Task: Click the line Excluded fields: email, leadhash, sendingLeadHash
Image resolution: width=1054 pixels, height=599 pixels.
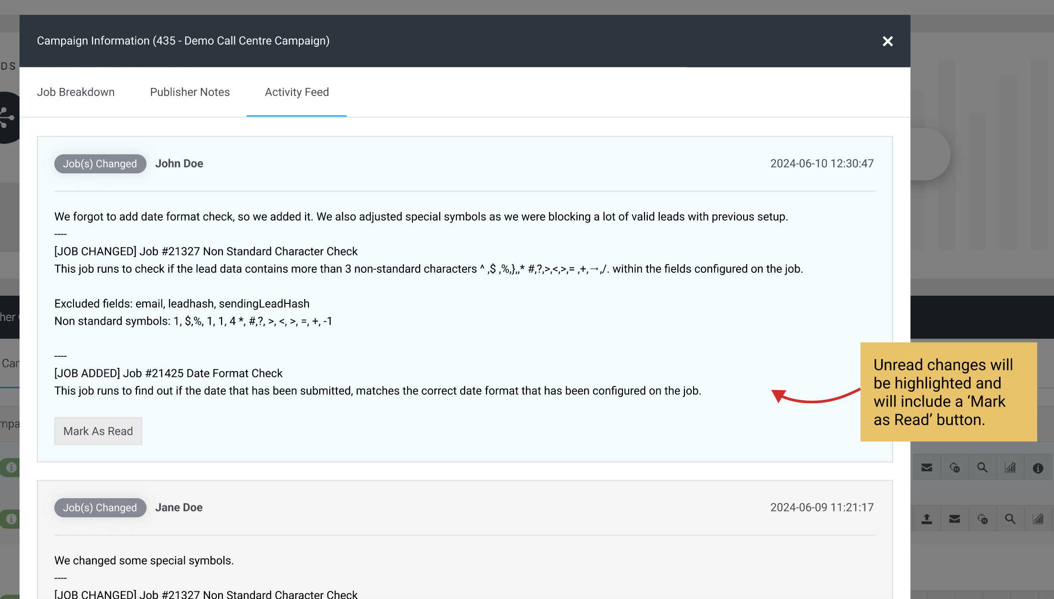Action: click(x=182, y=304)
